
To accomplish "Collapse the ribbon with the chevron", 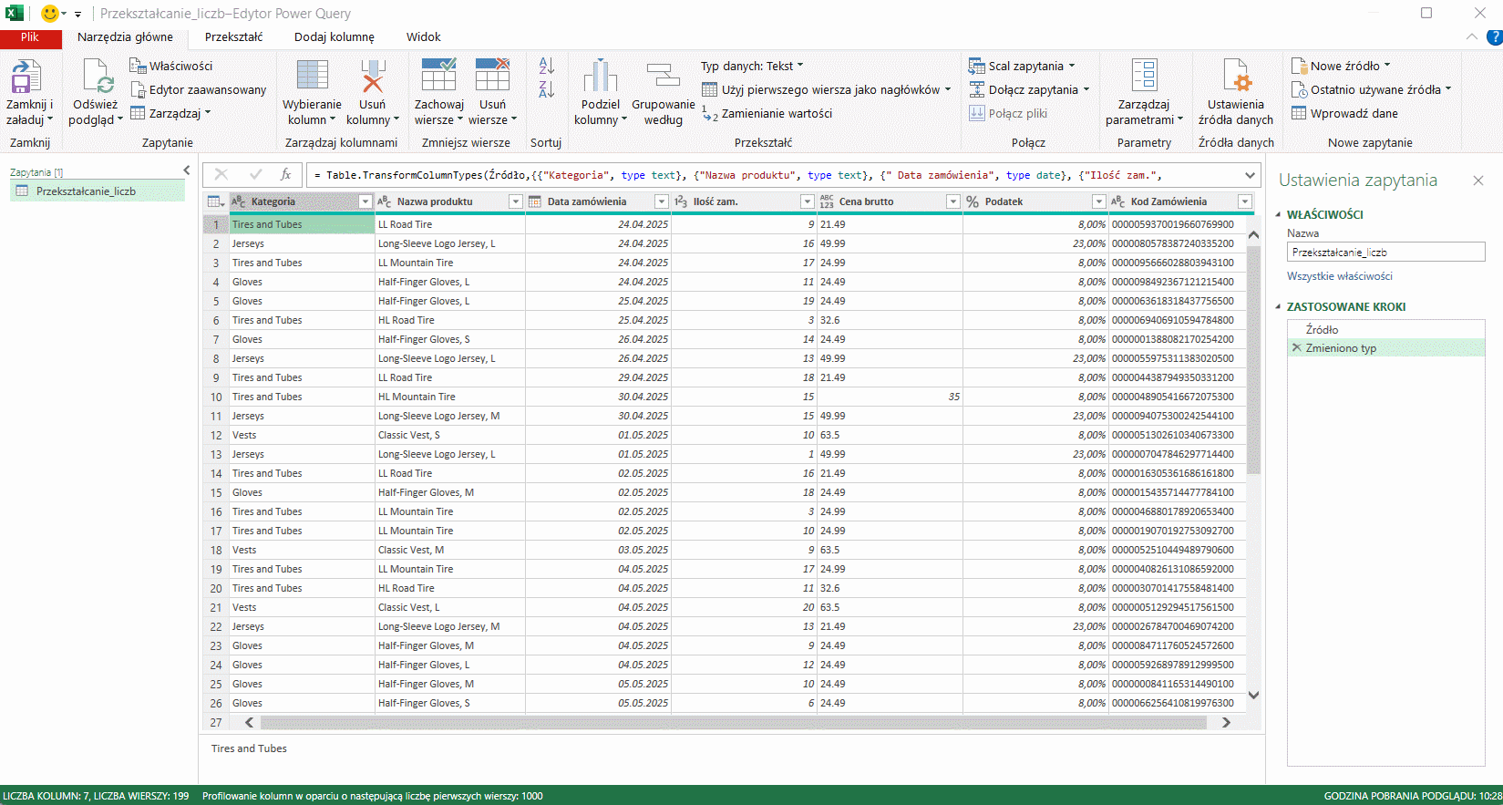I will (1472, 37).
